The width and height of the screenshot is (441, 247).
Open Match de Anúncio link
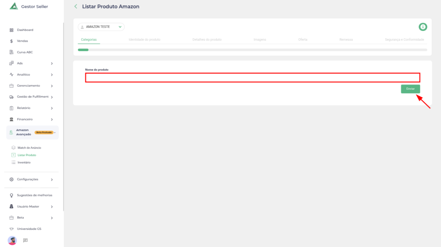coord(29,148)
